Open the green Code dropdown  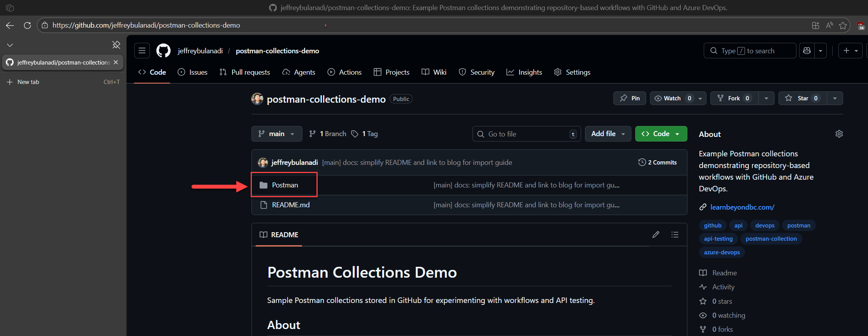(x=661, y=134)
